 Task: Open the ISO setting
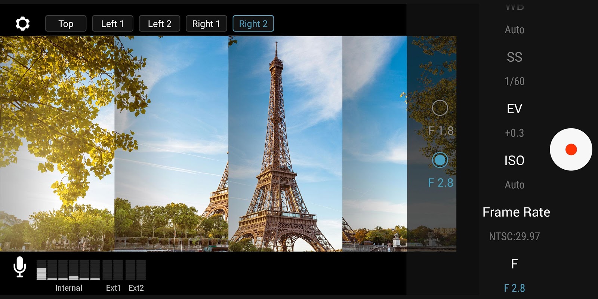point(514,160)
